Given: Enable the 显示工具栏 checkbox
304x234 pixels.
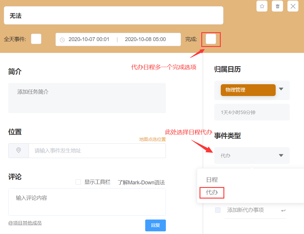Looking at the screenshot, I should coord(78,182).
